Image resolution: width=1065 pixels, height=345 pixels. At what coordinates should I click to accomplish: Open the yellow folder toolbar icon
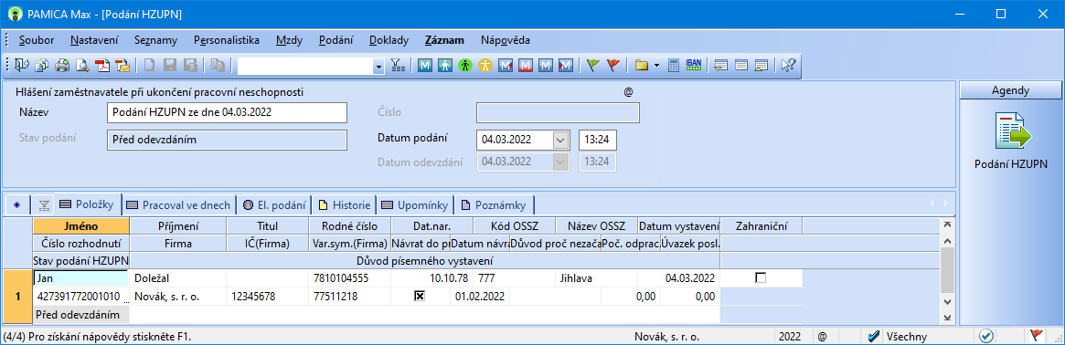pyautogui.click(x=641, y=65)
